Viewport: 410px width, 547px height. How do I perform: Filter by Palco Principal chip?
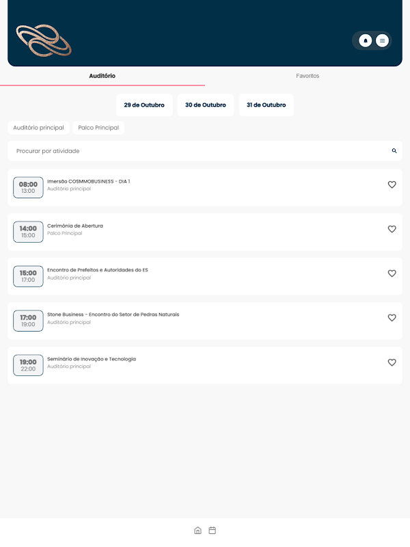click(x=98, y=128)
